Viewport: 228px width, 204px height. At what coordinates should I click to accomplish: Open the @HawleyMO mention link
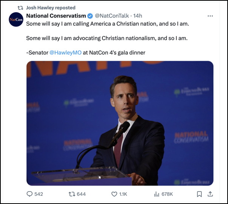tap(65, 53)
